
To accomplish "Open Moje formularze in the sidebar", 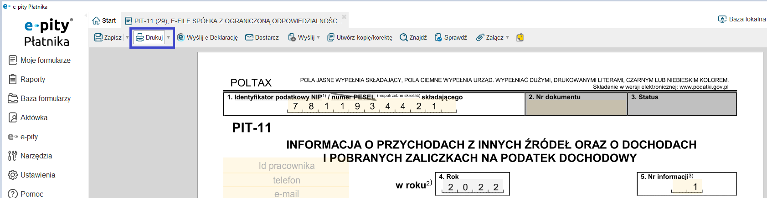I will pos(40,60).
